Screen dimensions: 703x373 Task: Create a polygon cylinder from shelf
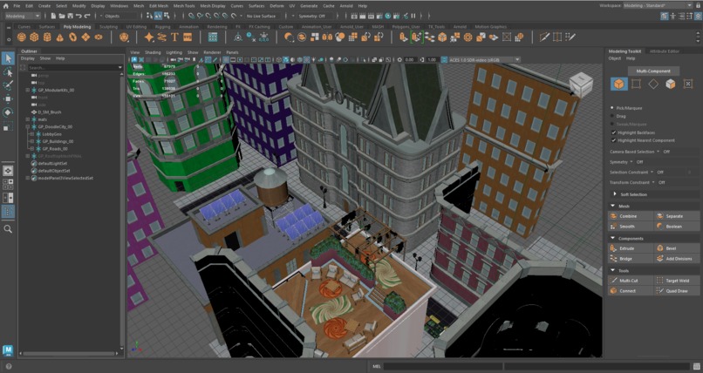(47, 37)
